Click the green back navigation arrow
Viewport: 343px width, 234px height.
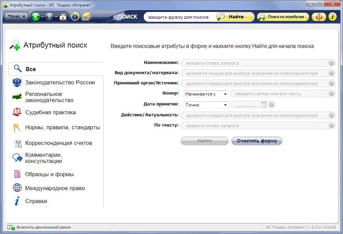[x=35, y=17]
